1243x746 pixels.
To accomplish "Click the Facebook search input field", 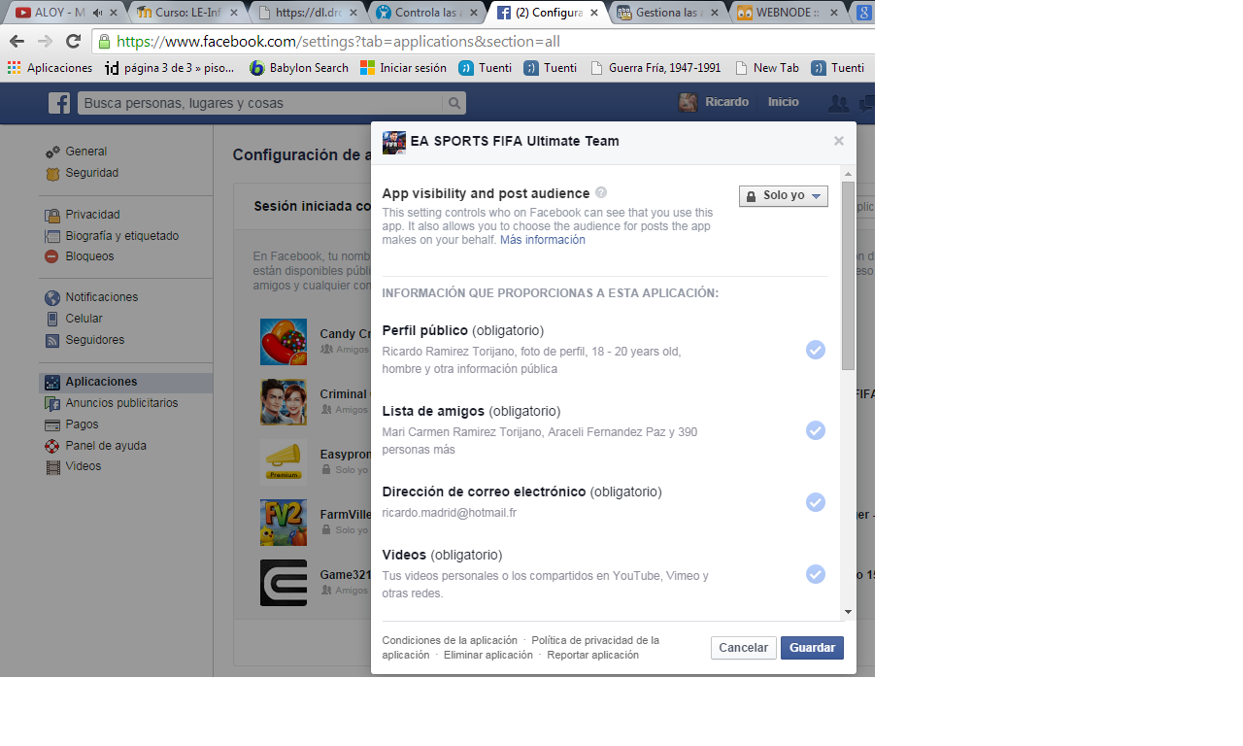I will point(260,103).
